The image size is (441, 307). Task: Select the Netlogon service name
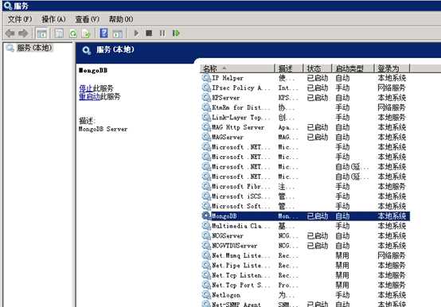(226, 295)
